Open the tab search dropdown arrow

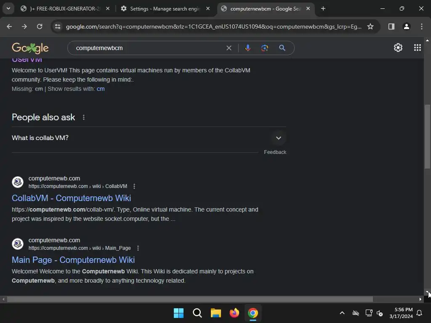(x=8, y=8)
